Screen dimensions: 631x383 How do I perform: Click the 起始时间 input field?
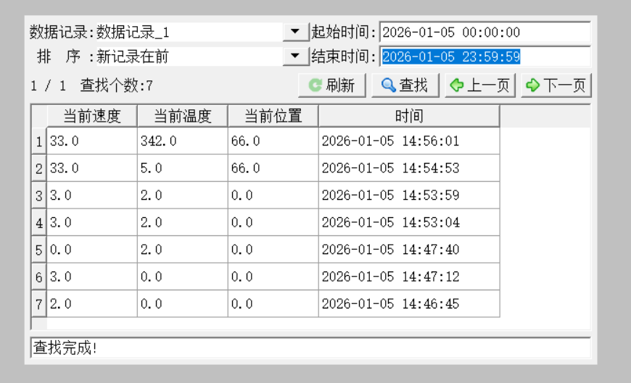[x=485, y=32]
